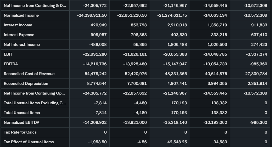
Task: Click Reconciled Cost of Revenue value 54,478,242
Action: coord(95,74)
